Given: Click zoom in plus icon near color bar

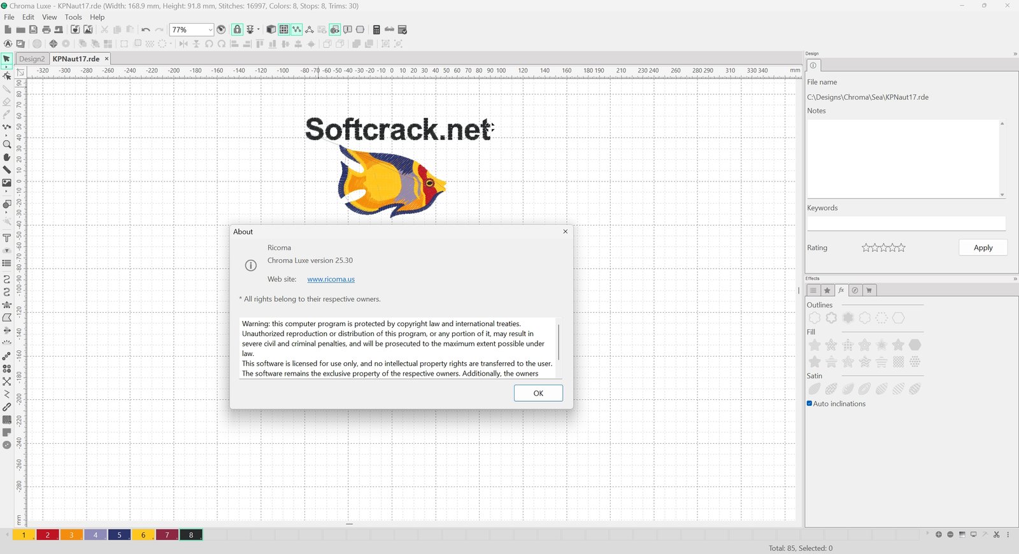Looking at the screenshot, I should (938, 534).
